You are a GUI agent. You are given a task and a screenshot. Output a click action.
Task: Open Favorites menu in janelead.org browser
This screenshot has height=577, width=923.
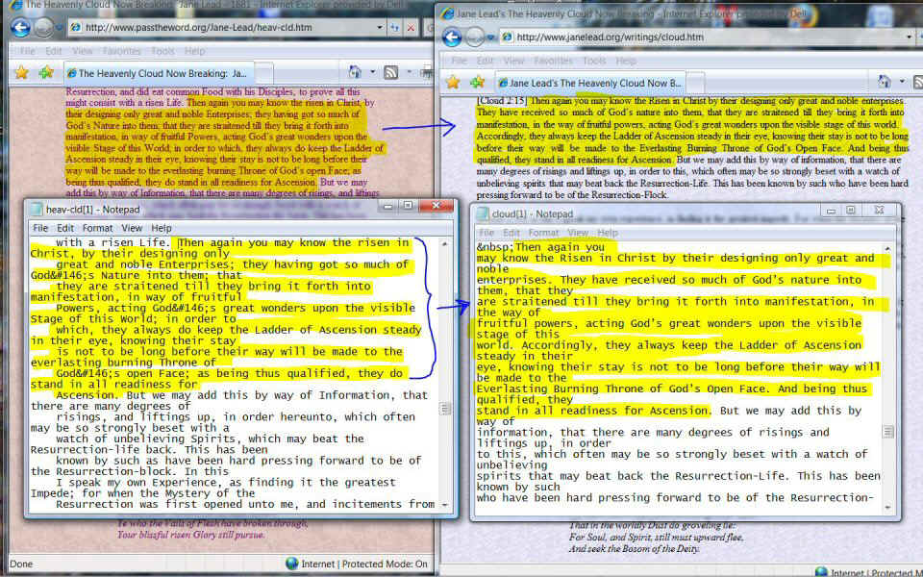[553, 61]
